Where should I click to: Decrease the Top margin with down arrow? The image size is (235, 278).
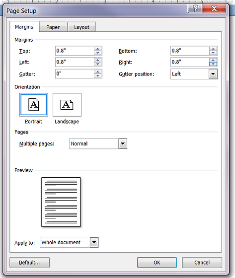click(x=97, y=53)
